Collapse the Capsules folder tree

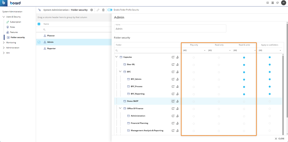116,57
